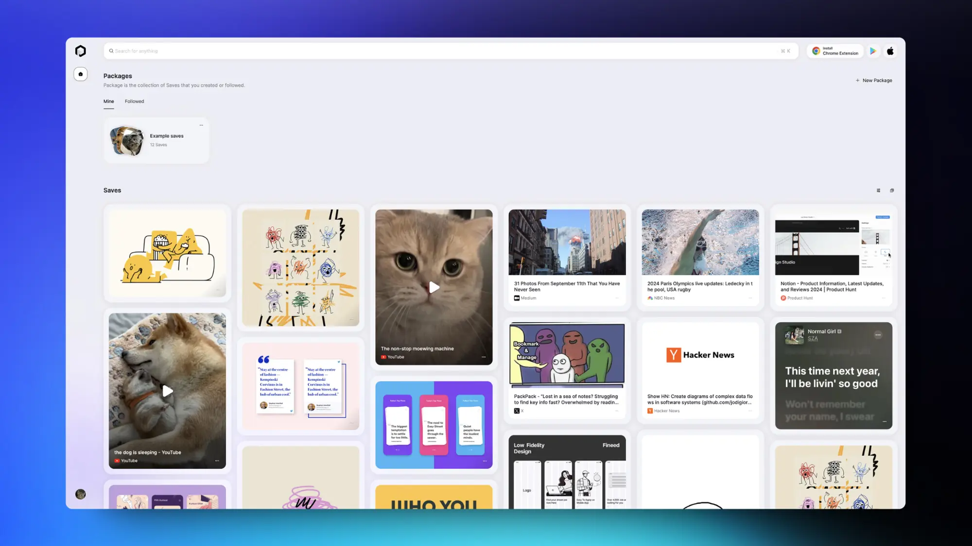Open the home icon in the sidebar
The image size is (972, 546).
[81, 74]
